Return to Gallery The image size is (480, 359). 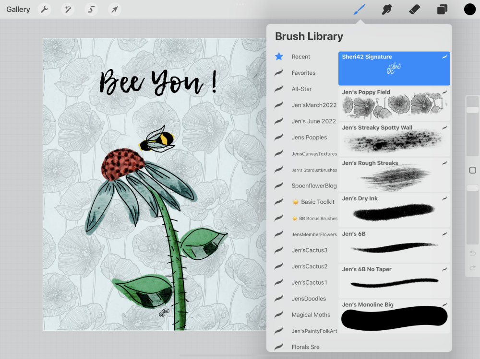click(x=18, y=10)
